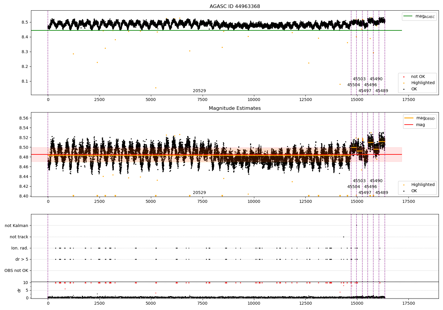The height and width of the screenshot is (310, 443).
Task: Click the 'dr > 5' axis label
Action: pyautogui.click(x=22, y=259)
